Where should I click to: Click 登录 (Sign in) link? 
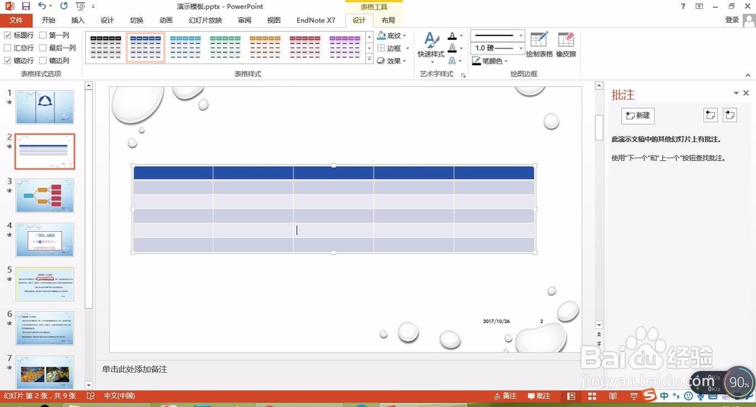732,20
